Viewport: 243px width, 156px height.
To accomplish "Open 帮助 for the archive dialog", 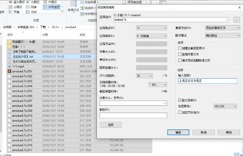I will (229, 132).
